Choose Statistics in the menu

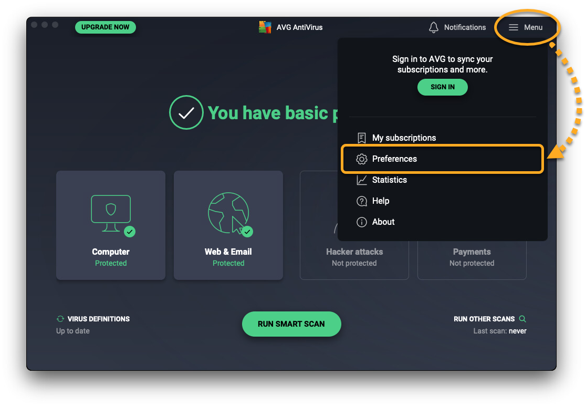(389, 180)
